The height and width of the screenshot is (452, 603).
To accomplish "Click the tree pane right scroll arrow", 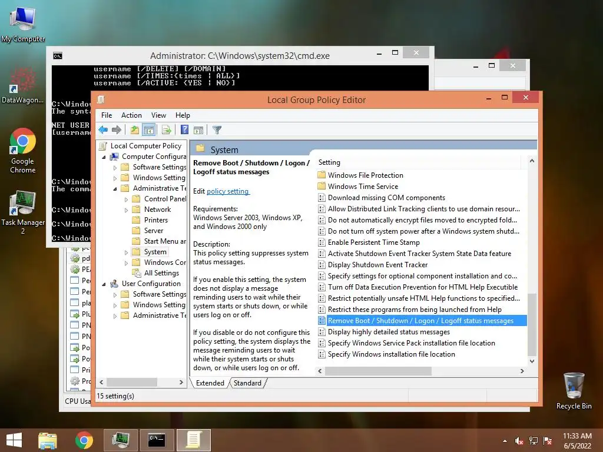I will pos(181,382).
